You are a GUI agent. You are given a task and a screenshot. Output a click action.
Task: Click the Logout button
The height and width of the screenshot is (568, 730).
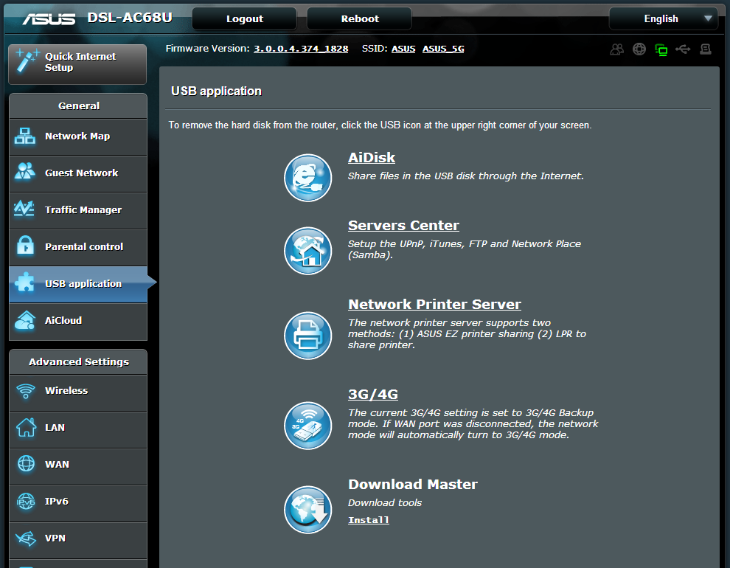pyautogui.click(x=244, y=18)
